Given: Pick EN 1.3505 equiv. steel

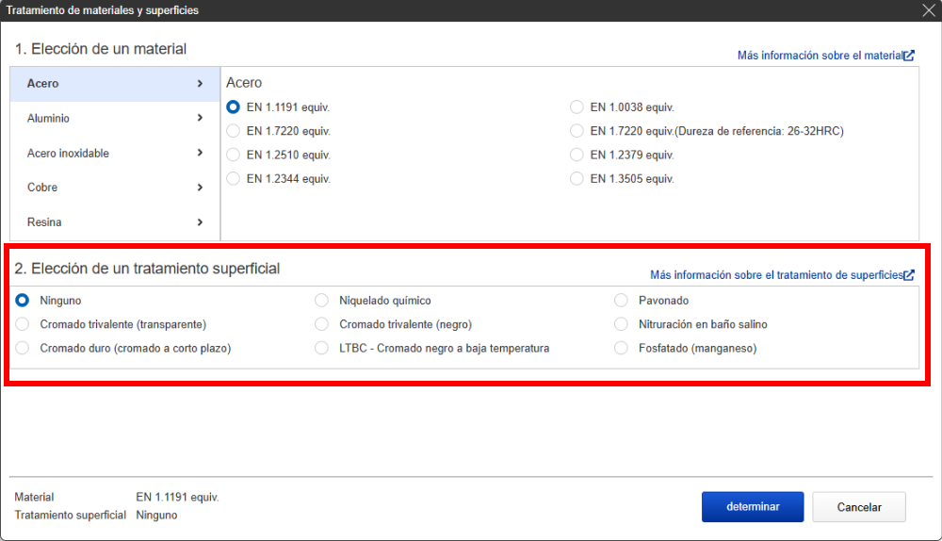Looking at the screenshot, I should tap(577, 179).
